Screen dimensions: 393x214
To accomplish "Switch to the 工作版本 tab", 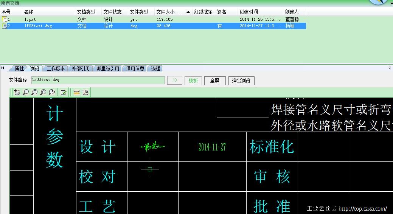I will coord(56,69).
